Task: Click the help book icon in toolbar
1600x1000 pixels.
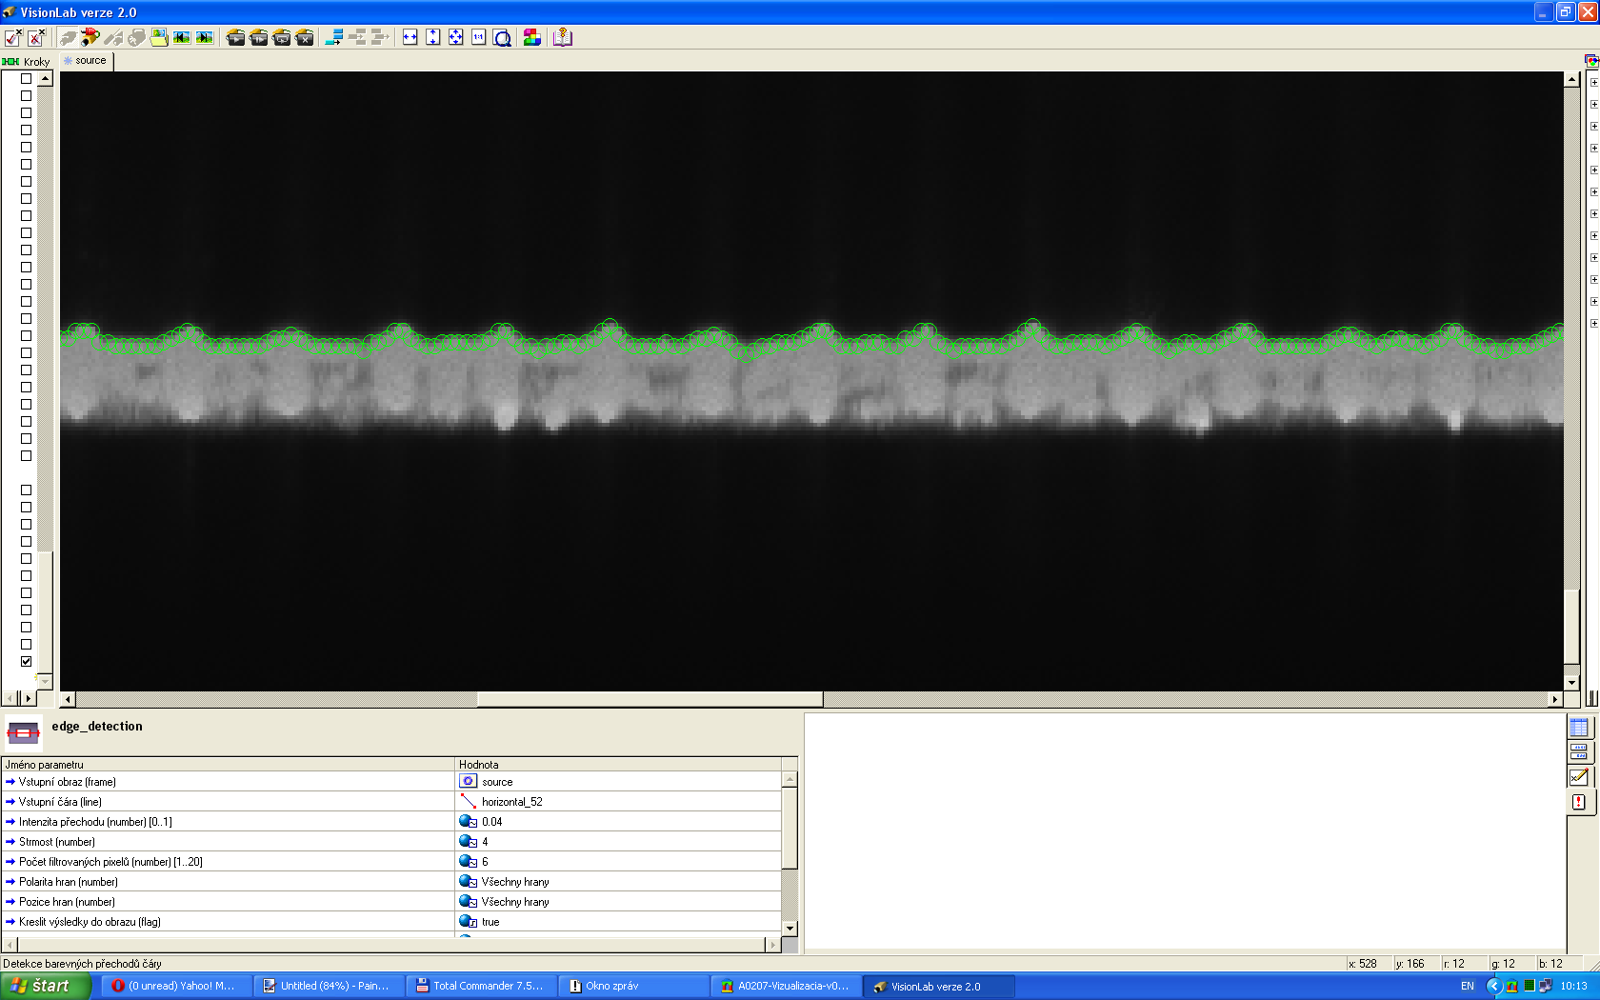Action: tap(563, 37)
